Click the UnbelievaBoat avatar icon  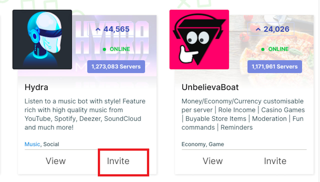tap(199, 39)
